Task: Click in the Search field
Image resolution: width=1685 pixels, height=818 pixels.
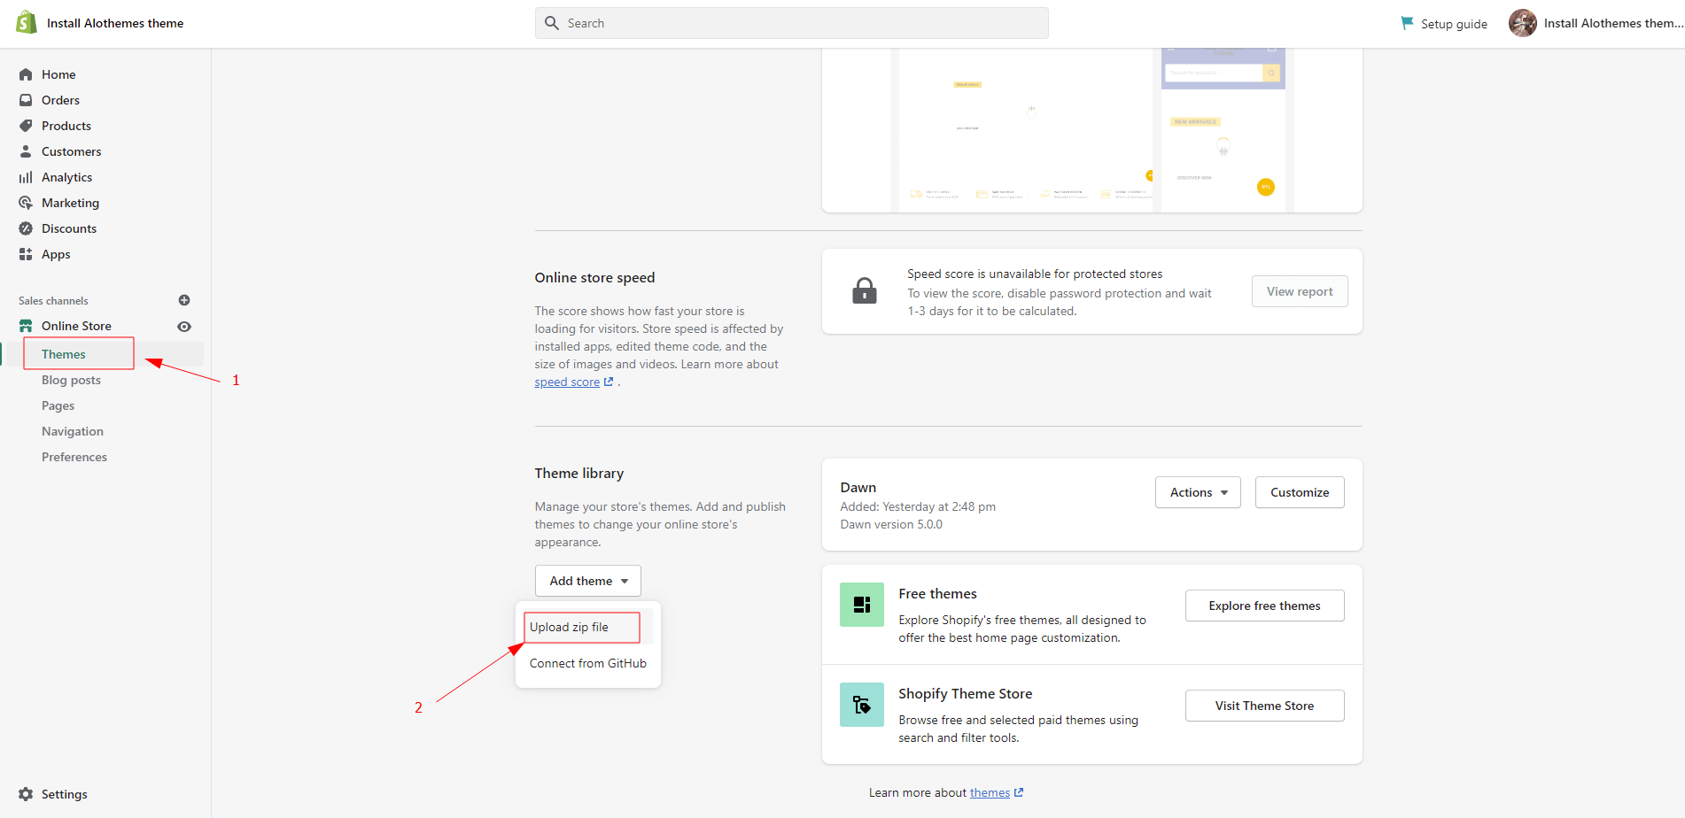Action: pos(791,23)
